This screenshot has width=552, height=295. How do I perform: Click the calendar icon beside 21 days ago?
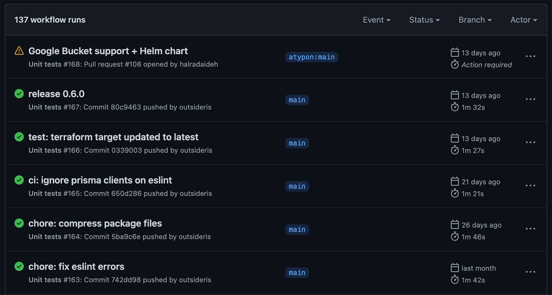(455, 182)
